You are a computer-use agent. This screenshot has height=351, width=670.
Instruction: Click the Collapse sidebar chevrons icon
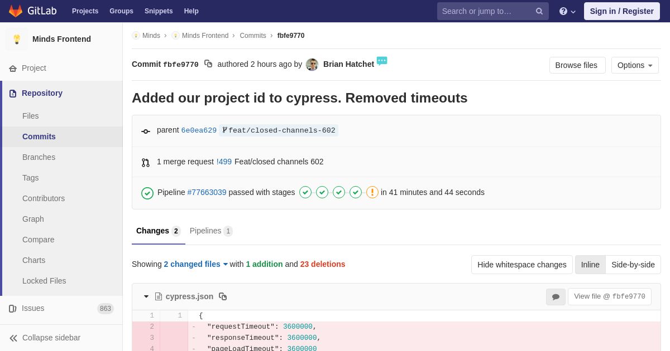tap(13, 338)
